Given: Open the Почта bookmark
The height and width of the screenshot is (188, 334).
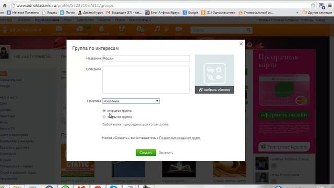Looking at the screenshot, I should click(67, 13).
